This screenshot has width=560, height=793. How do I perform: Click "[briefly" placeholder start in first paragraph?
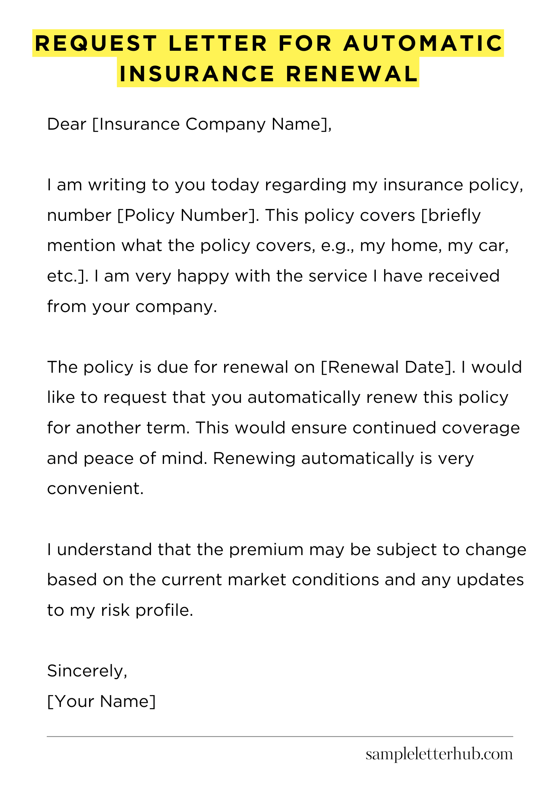pos(451,215)
